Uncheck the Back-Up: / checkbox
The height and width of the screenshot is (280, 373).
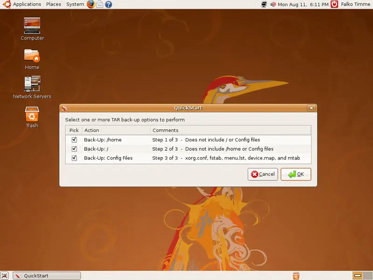pos(74,149)
